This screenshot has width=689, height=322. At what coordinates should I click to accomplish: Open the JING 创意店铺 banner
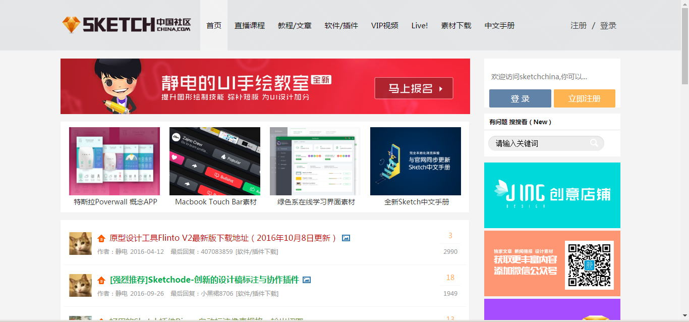click(552, 195)
